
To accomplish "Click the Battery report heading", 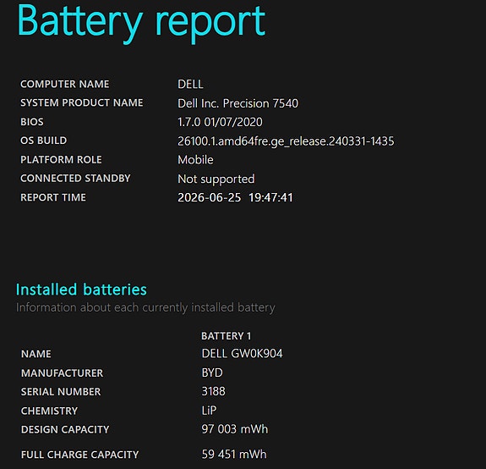I will pos(141,22).
